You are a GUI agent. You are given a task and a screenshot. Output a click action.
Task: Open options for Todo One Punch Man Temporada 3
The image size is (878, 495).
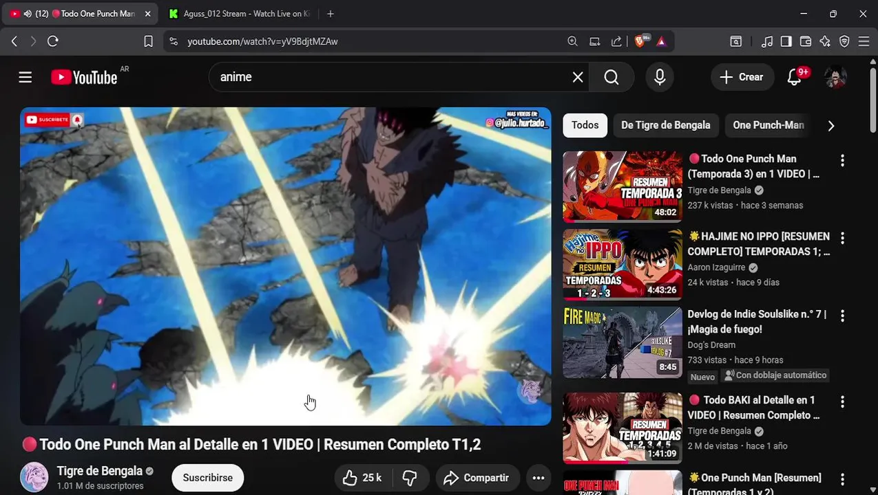click(x=842, y=160)
